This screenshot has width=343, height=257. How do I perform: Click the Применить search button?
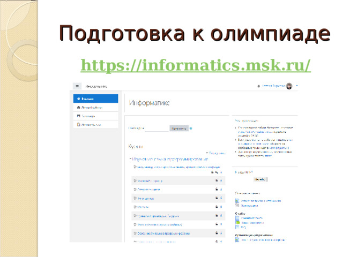(x=179, y=128)
